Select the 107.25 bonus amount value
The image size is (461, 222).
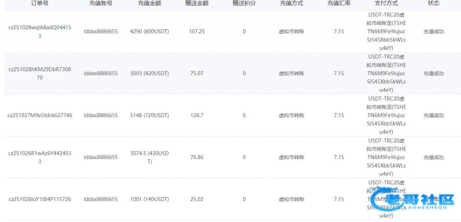[x=197, y=31]
